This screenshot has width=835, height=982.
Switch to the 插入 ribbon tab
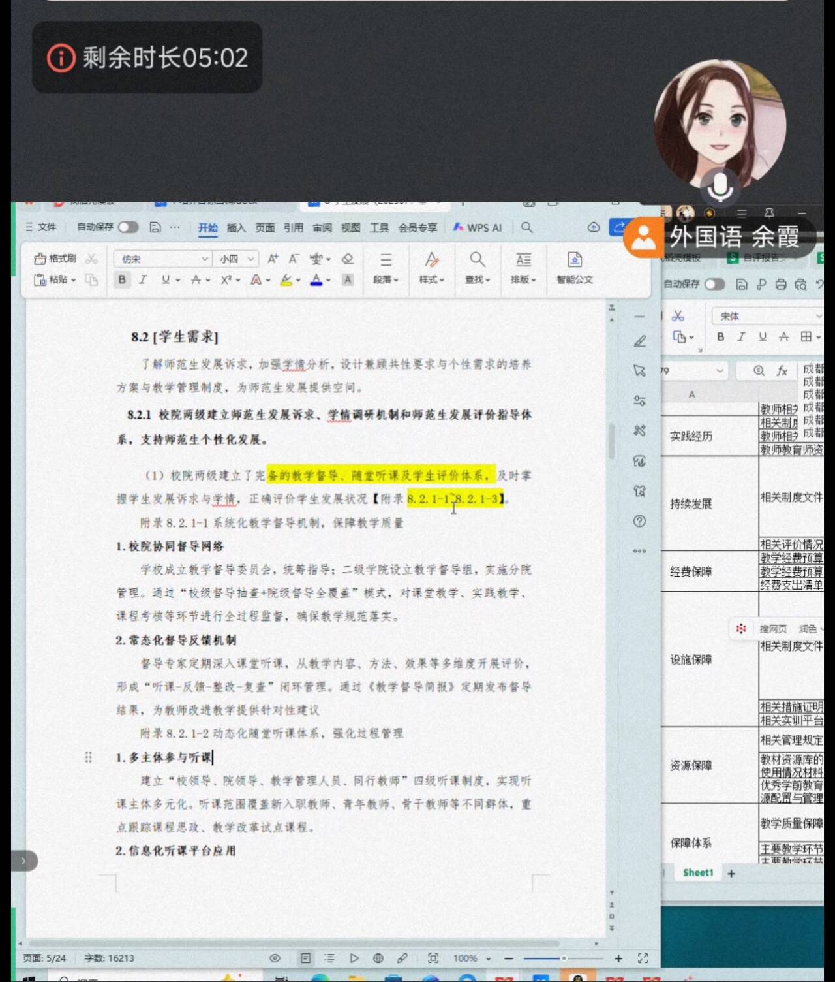(236, 227)
